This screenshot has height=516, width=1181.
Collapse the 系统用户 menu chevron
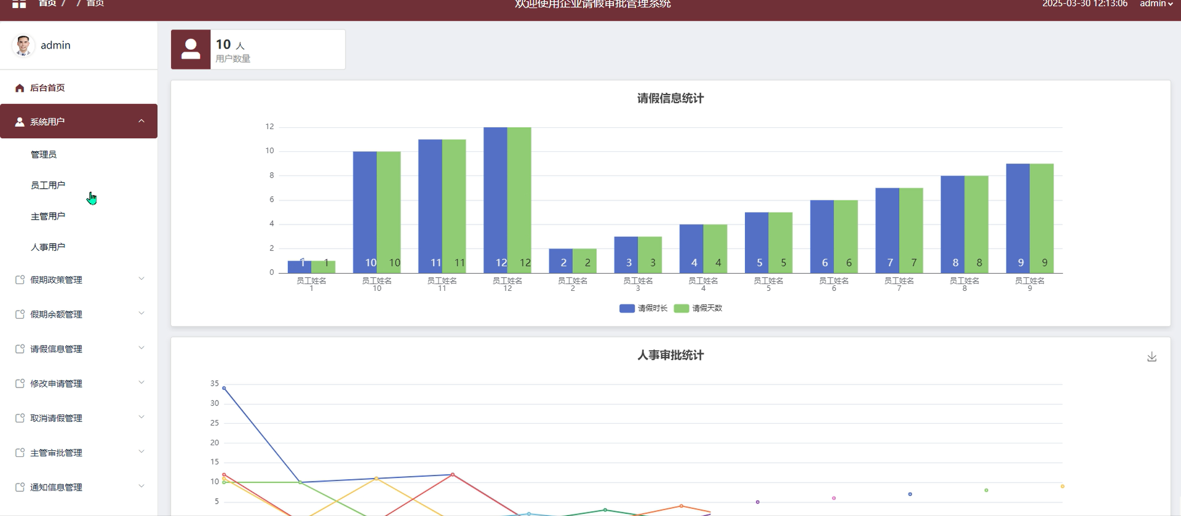(x=141, y=121)
